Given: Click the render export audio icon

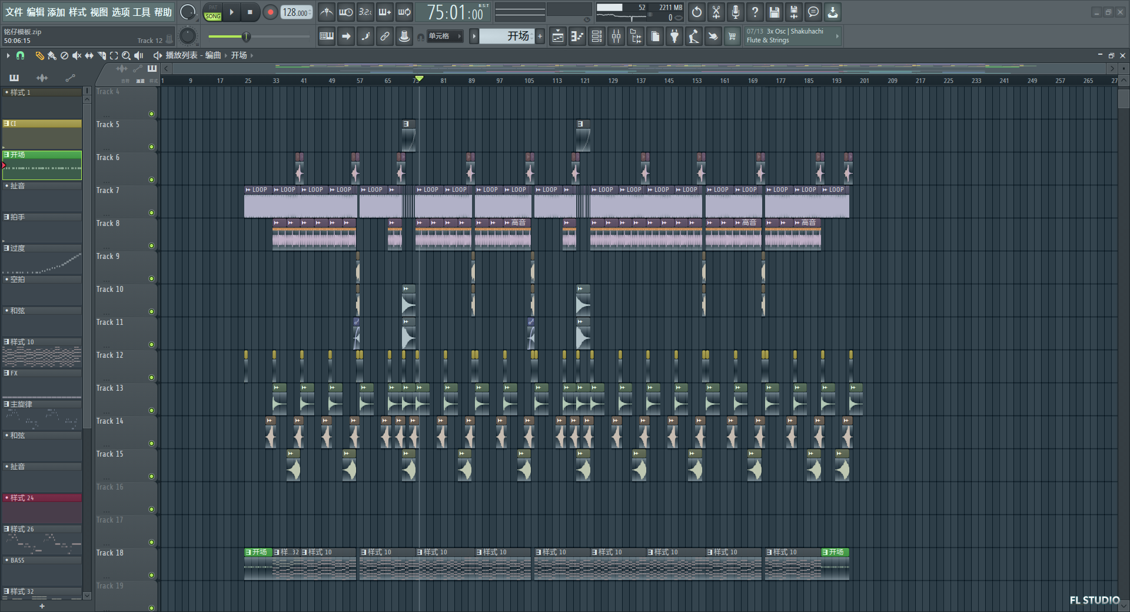Looking at the screenshot, I should pyautogui.click(x=794, y=12).
